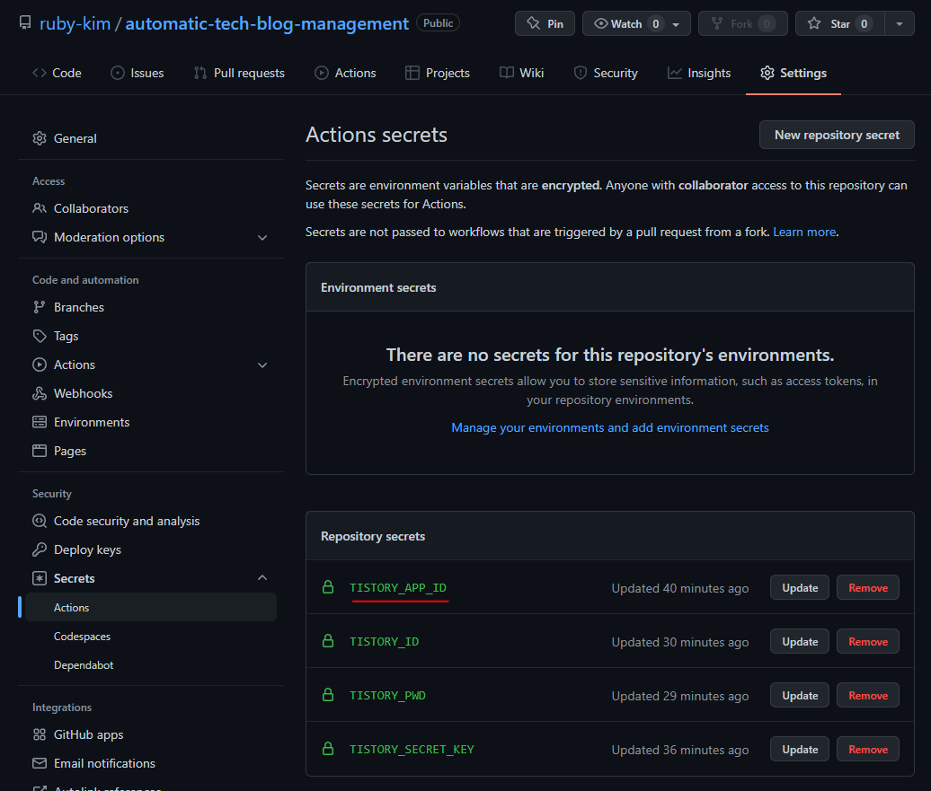The width and height of the screenshot is (931, 791).
Task: Open Manage your environments and add environment secrets
Action: click(610, 428)
